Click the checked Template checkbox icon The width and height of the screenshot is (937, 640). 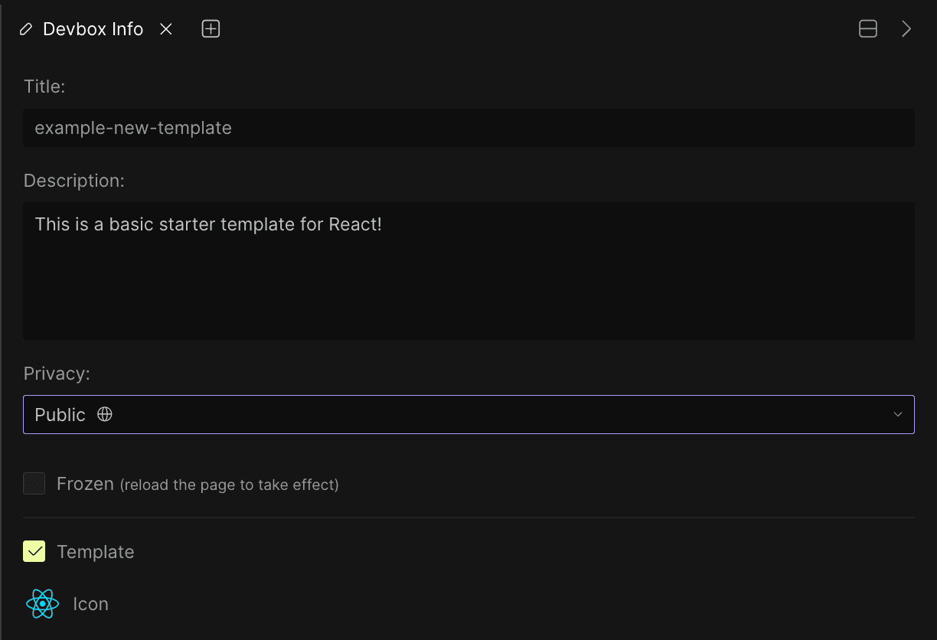click(34, 550)
